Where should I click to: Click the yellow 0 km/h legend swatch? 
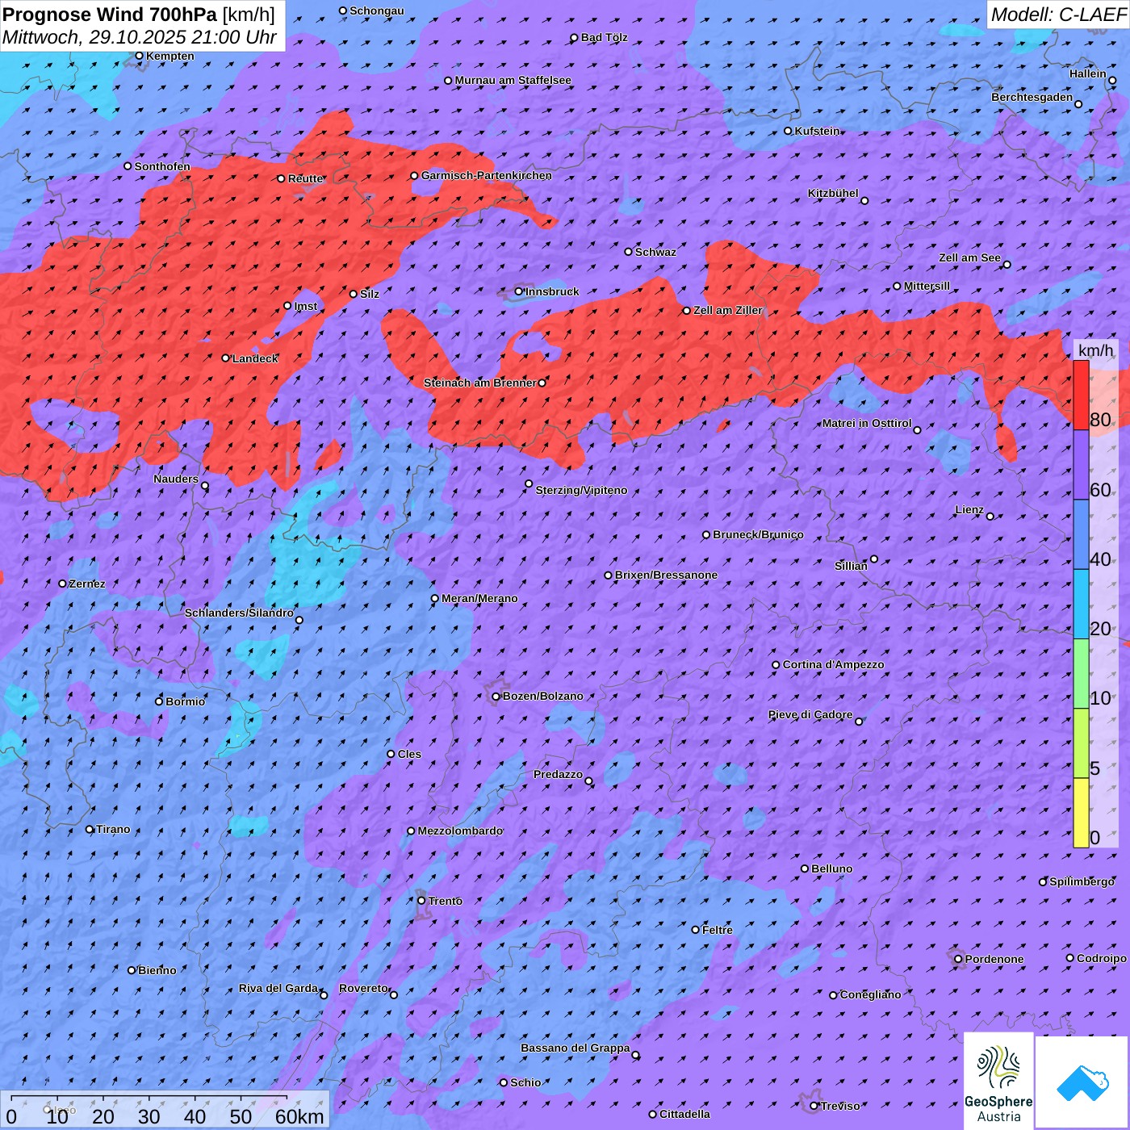coord(1081,813)
